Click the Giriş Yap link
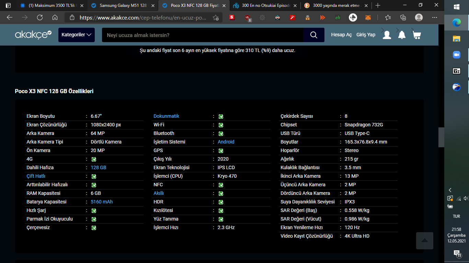 [x=366, y=35]
